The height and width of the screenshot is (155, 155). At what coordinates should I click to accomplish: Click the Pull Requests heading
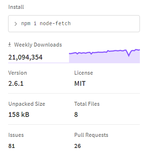91,135
